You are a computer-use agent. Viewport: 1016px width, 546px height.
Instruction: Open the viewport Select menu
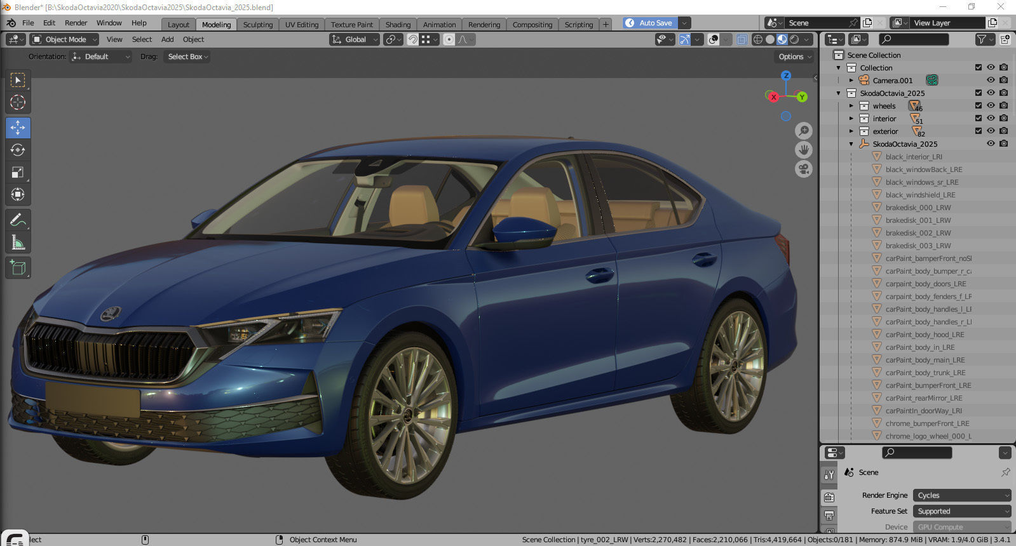coord(142,39)
